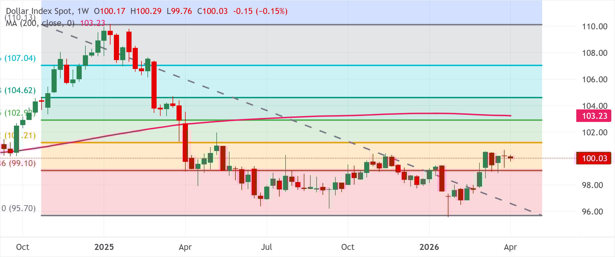Click the orange Fibonacci line near 101.21

coord(285,142)
